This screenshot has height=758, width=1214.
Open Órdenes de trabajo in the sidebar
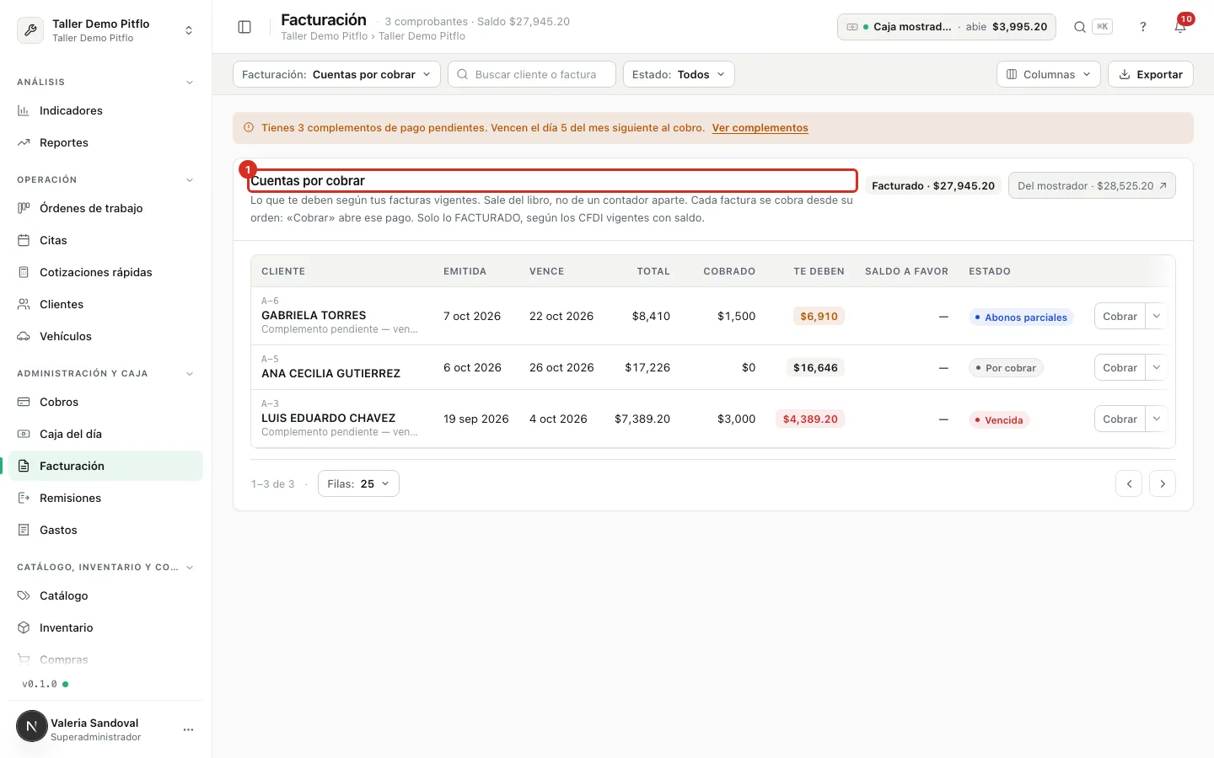pos(106,208)
